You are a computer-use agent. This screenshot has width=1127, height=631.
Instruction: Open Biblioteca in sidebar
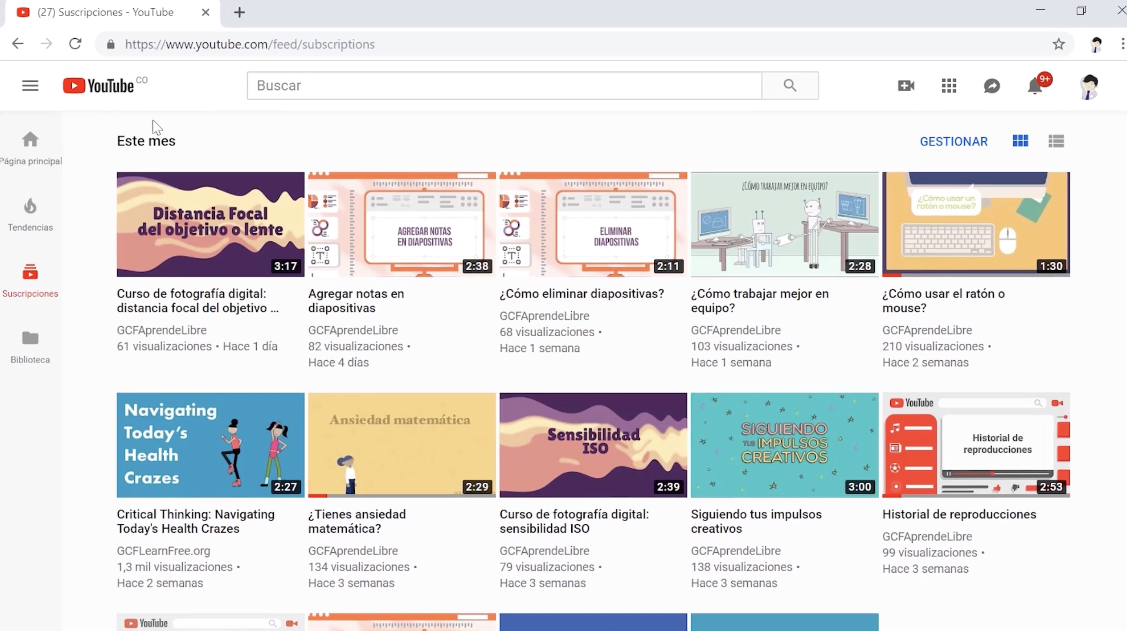click(x=30, y=347)
